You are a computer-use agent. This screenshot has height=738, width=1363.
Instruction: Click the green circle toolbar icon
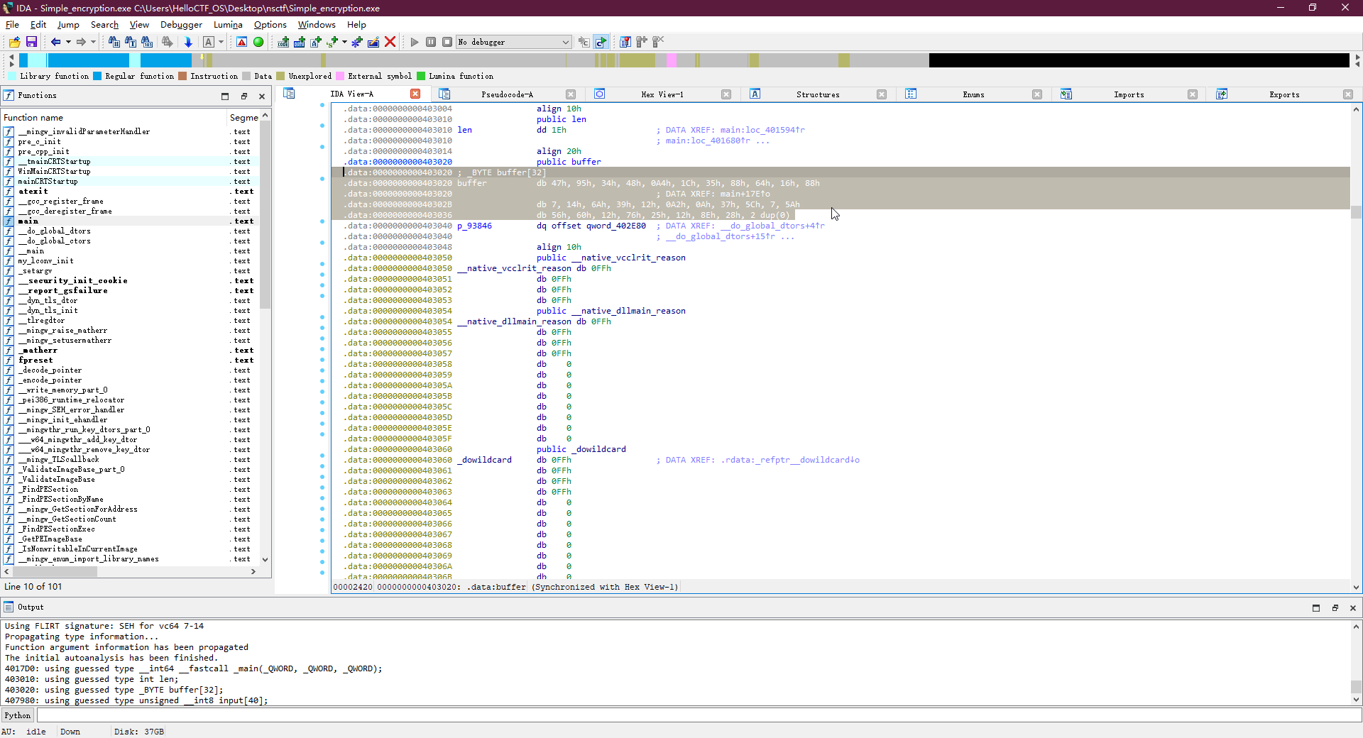[x=258, y=43]
